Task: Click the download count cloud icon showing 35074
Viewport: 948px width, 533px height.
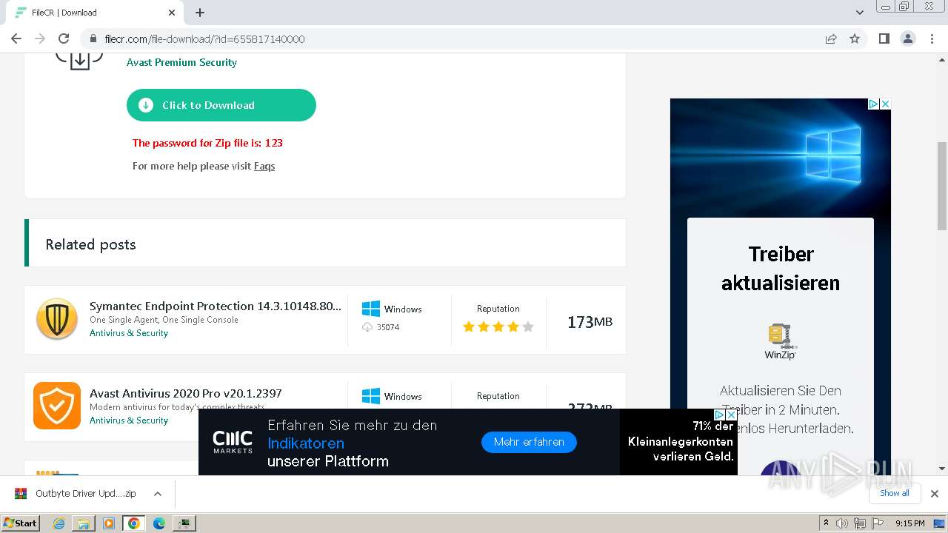Action: pyautogui.click(x=367, y=327)
